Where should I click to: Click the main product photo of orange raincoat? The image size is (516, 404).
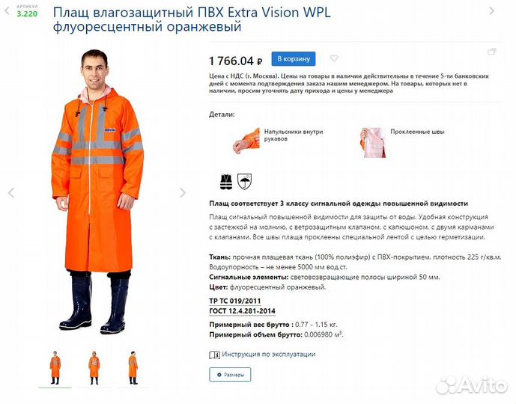98,192
